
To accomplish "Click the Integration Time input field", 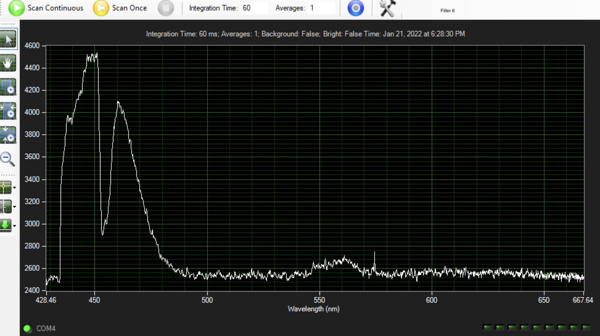I will click(254, 8).
